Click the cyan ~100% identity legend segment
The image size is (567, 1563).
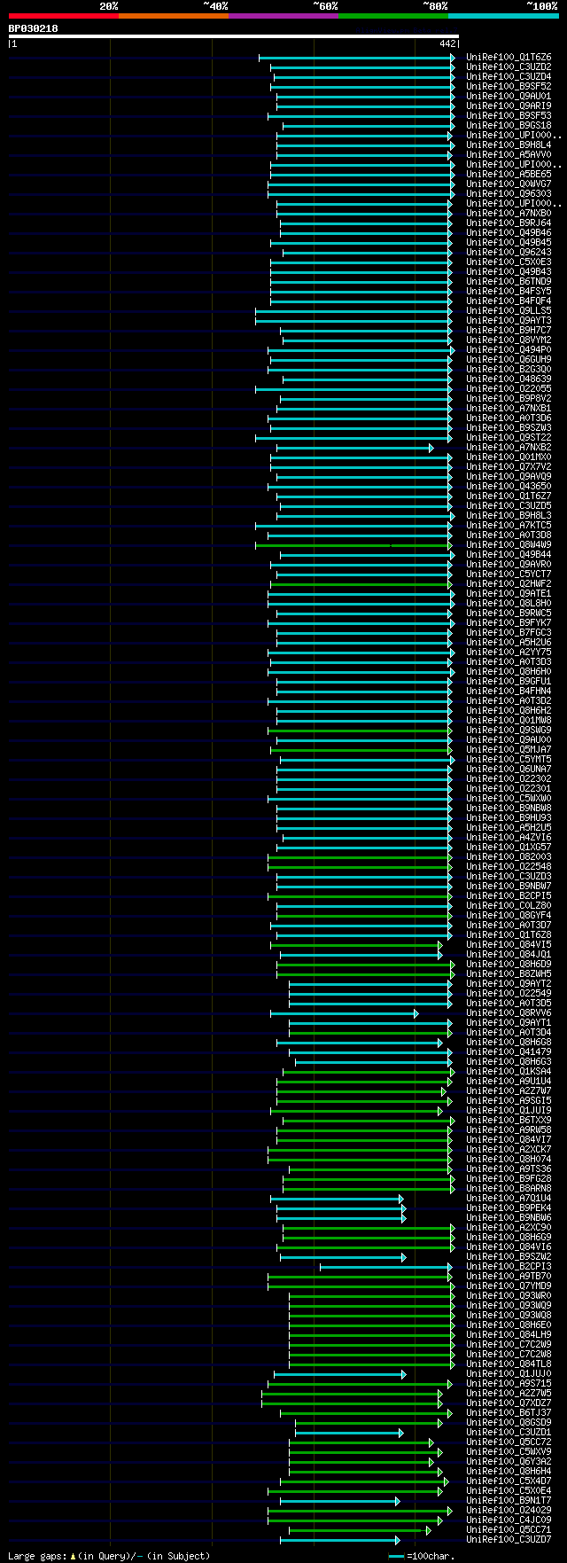tap(503, 16)
